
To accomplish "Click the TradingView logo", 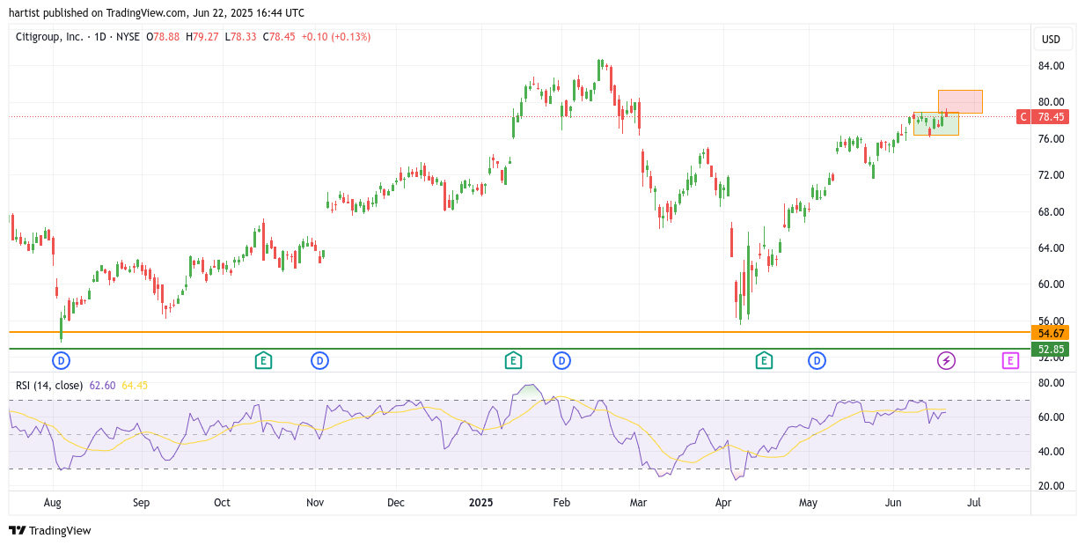I will pos(50,530).
